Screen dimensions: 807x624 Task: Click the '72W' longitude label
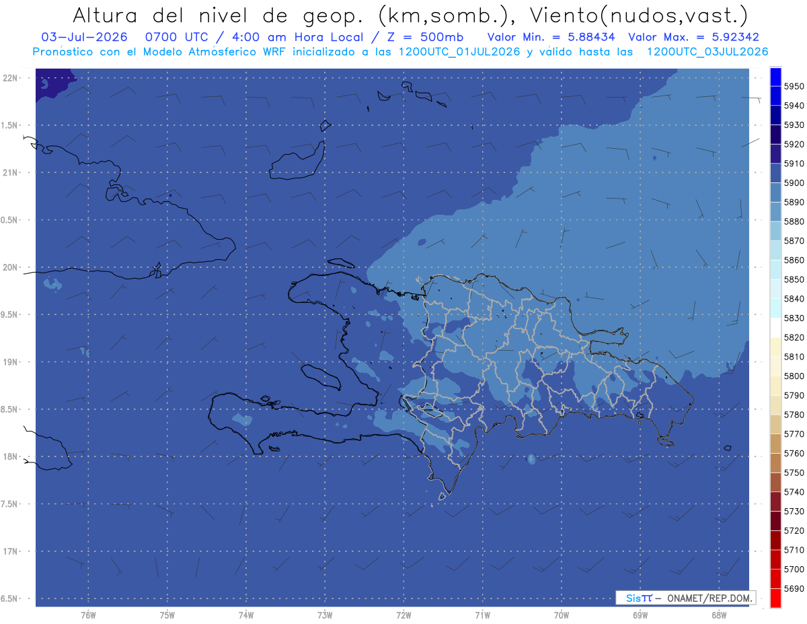click(403, 615)
